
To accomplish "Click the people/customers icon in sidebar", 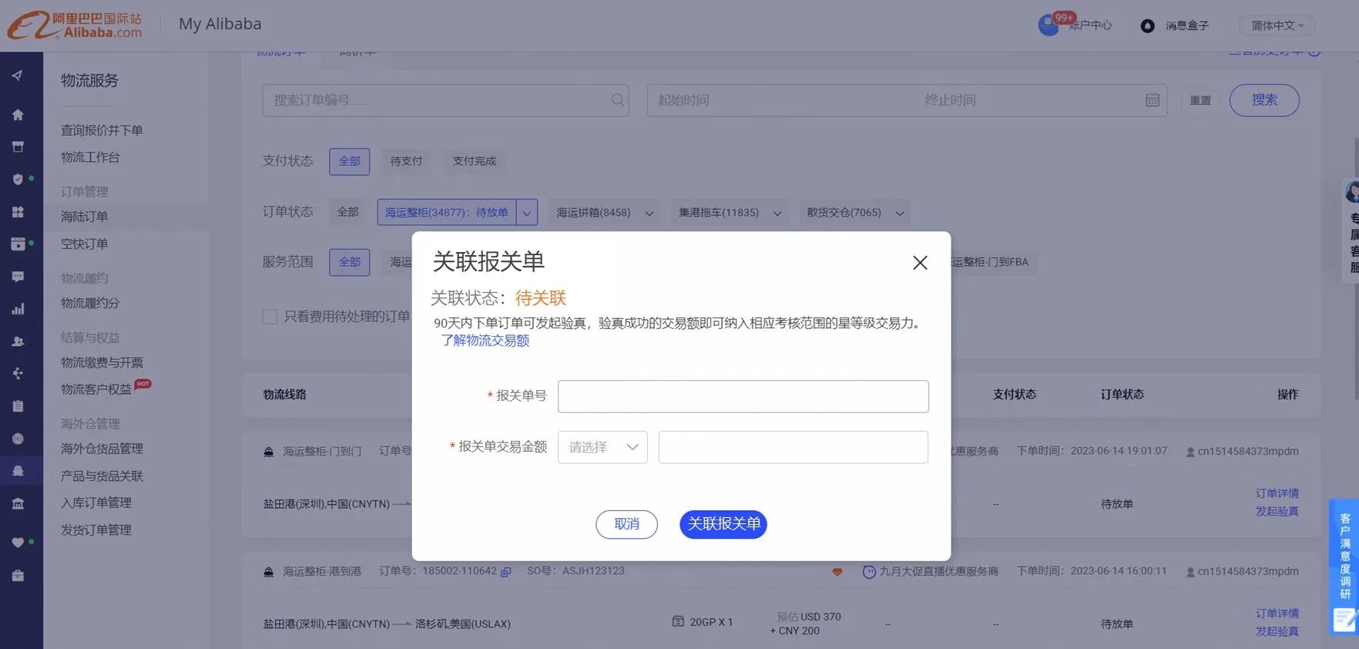I will pyautogui.click(x=18, y=341).
